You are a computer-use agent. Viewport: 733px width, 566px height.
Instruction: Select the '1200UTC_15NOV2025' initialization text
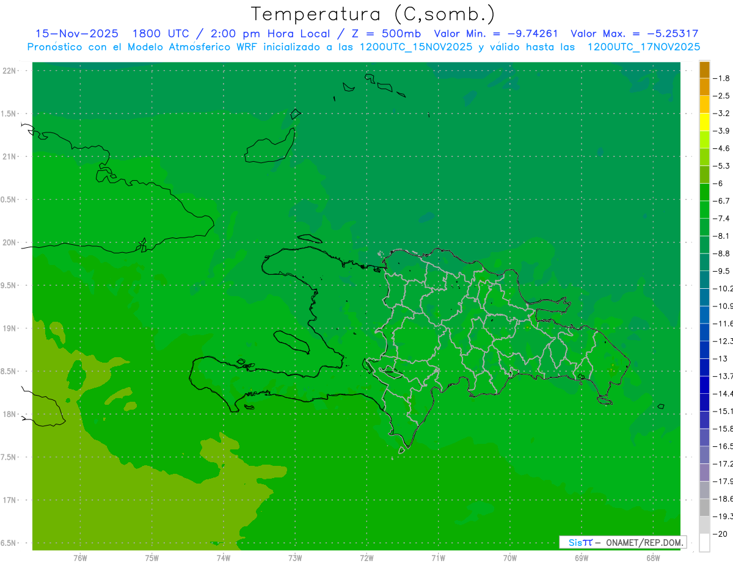tap(415, 47)
